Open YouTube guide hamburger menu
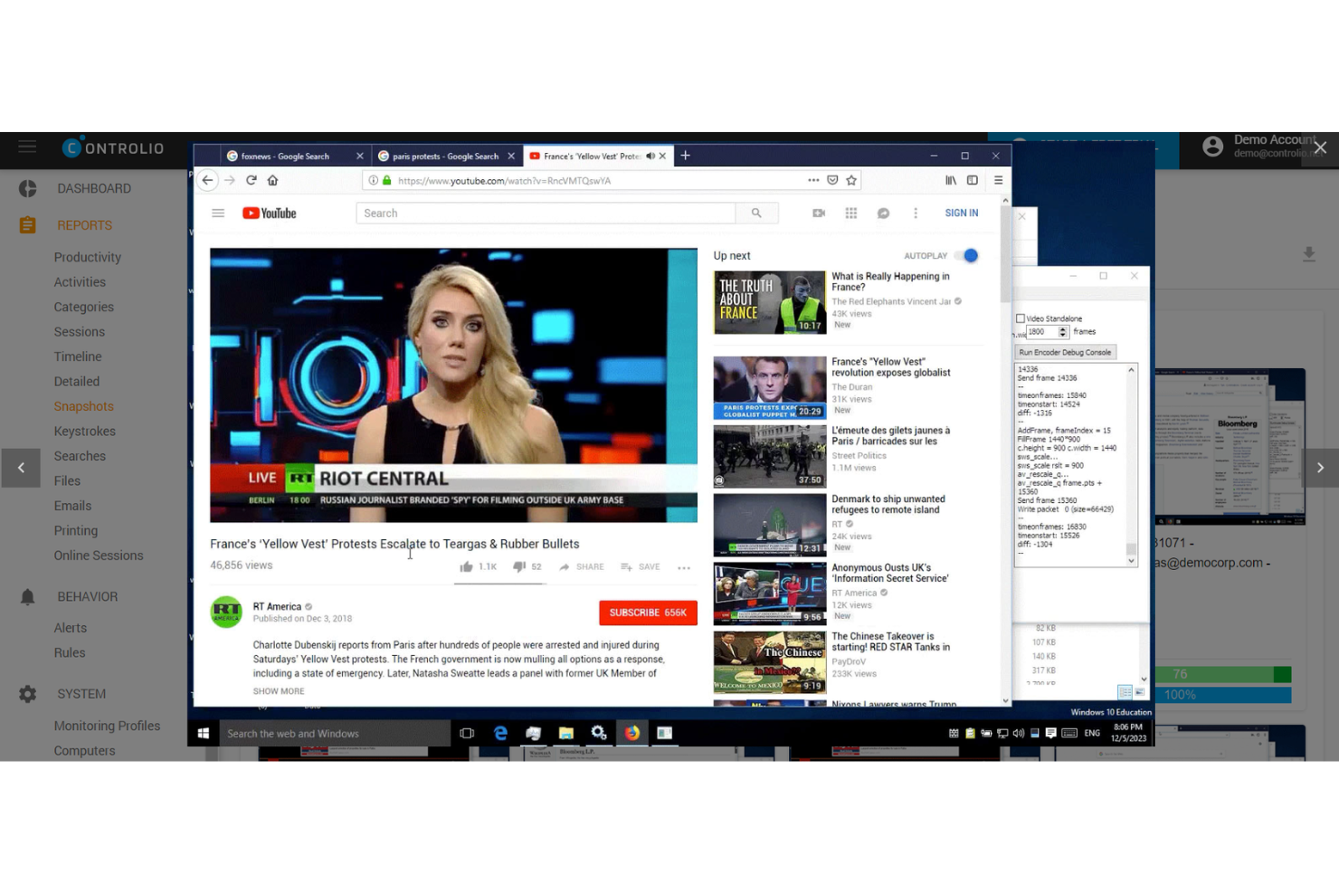The height and width of the screenshot is (893, 1339). click(x=218, y=214)
